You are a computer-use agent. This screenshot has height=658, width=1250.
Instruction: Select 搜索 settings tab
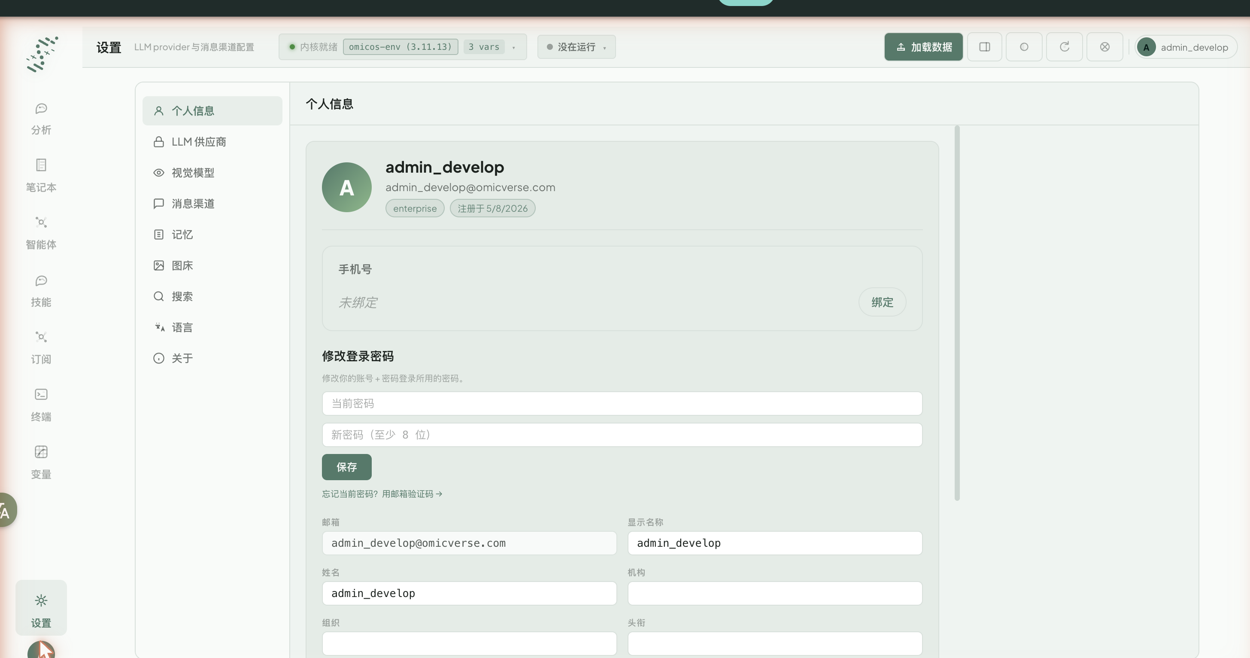coord(212,296)
